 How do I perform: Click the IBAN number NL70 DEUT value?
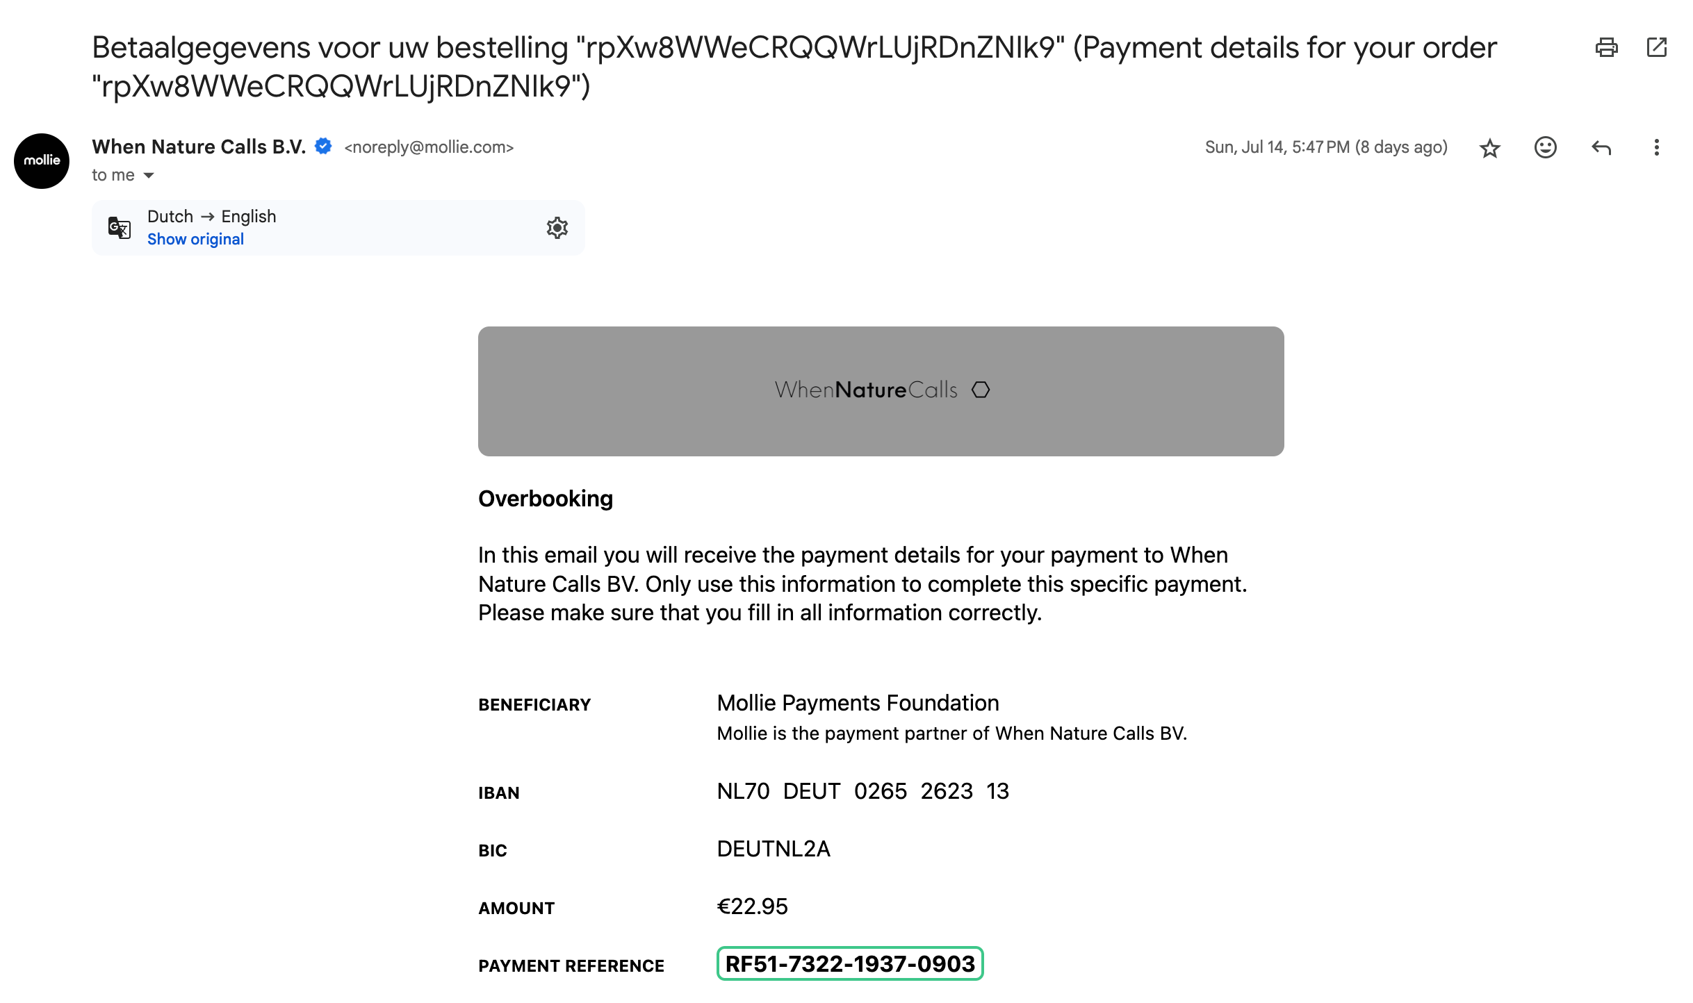(862, 791)
